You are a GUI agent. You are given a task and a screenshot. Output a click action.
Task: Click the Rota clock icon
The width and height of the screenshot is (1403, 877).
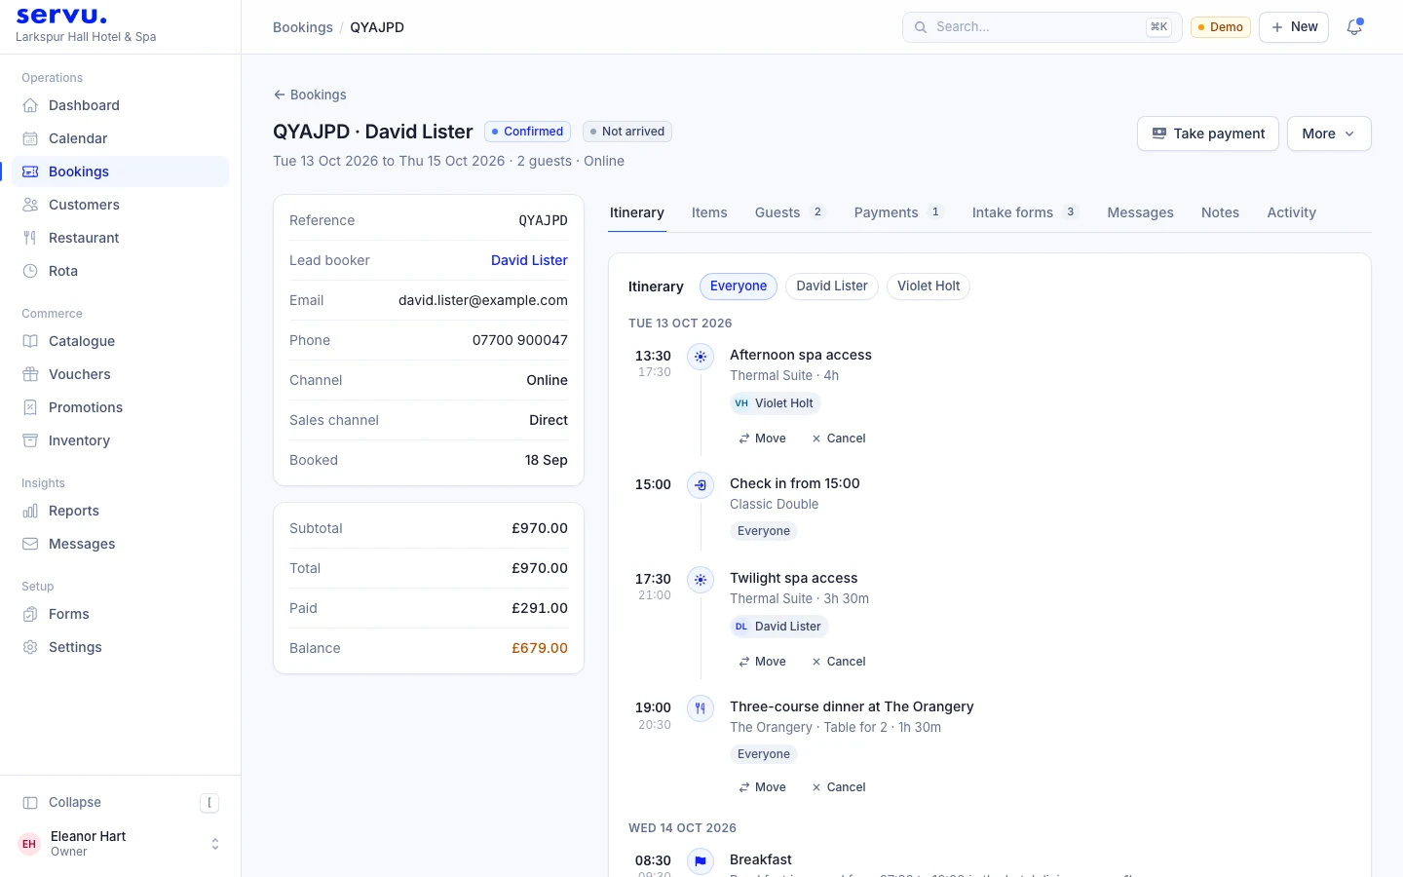[30, 271]
